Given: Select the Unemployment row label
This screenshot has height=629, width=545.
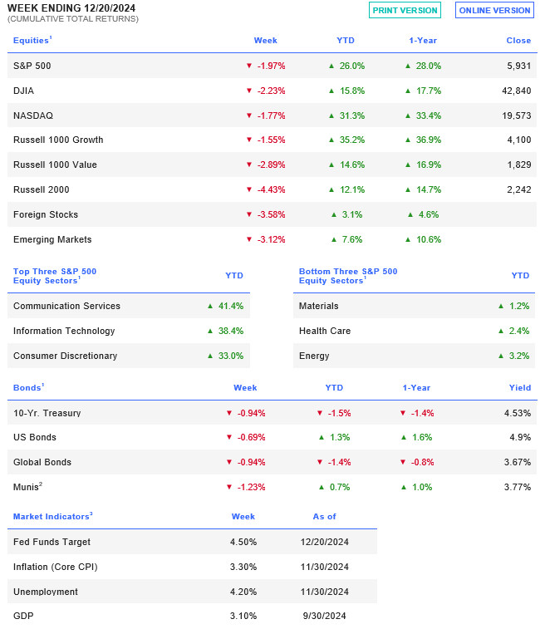Looking at the screenshot, I should (46, 592).
